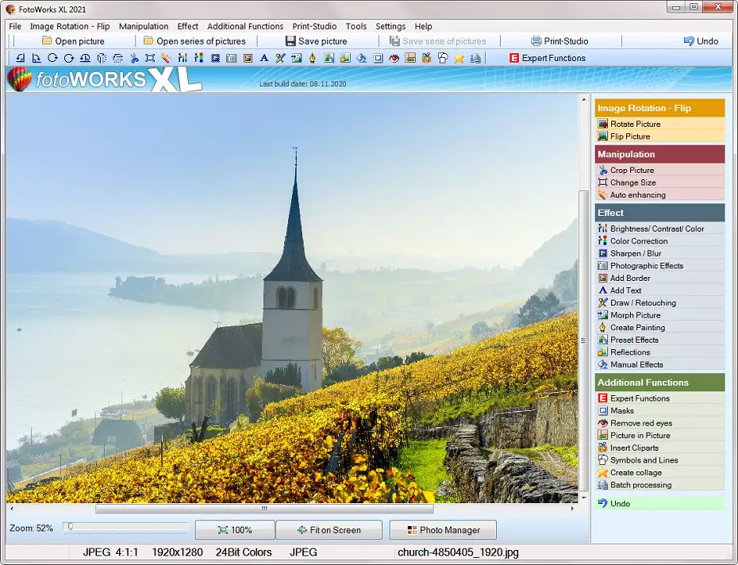Click Insert Cliparts in Additional Functions
This screenshot has width=738, height=565.
[x=634, y=448]
